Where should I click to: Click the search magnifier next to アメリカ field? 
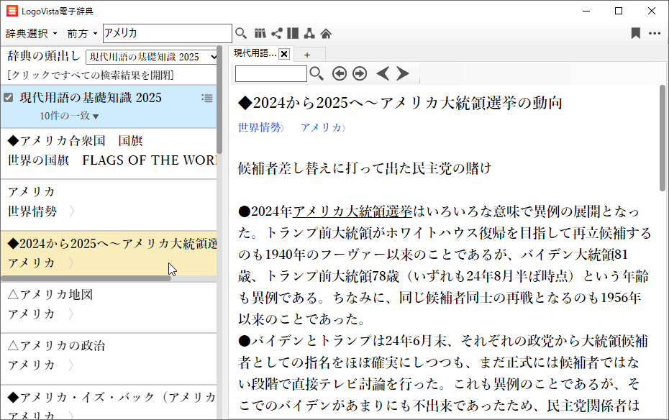pyautogui.click(x=241, y=33)
